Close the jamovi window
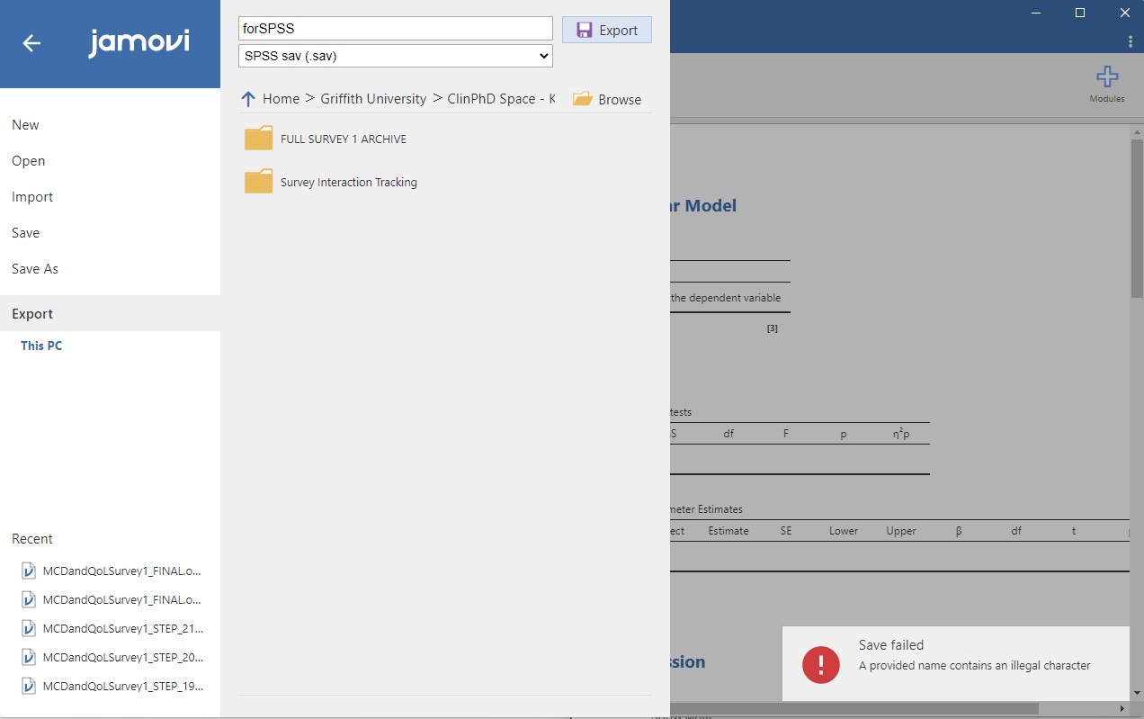 (x=1124, y=13)
